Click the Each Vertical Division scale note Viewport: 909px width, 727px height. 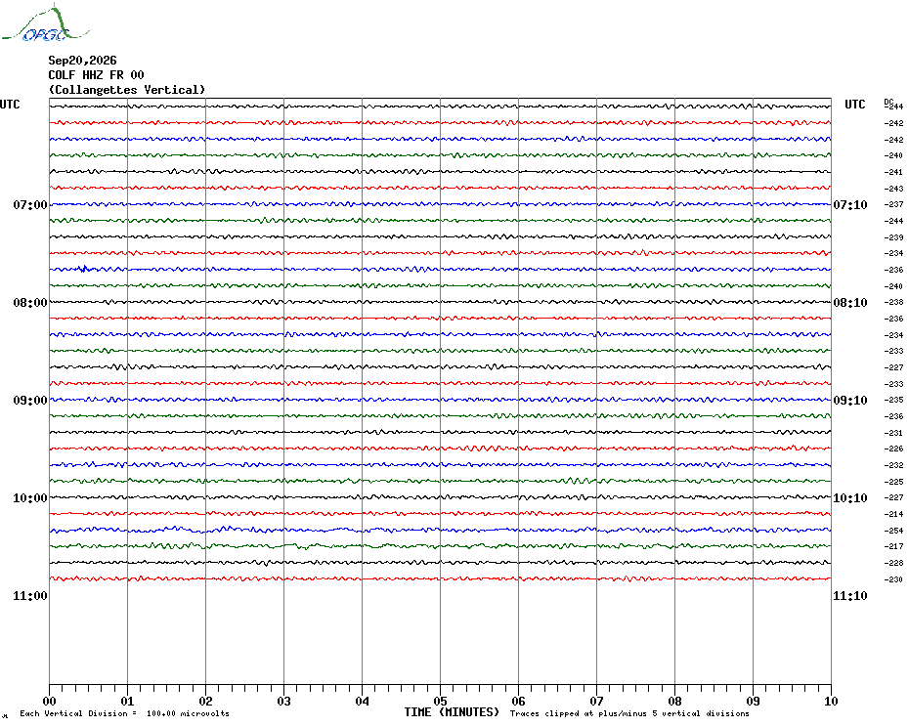click(x=125, y=713)
